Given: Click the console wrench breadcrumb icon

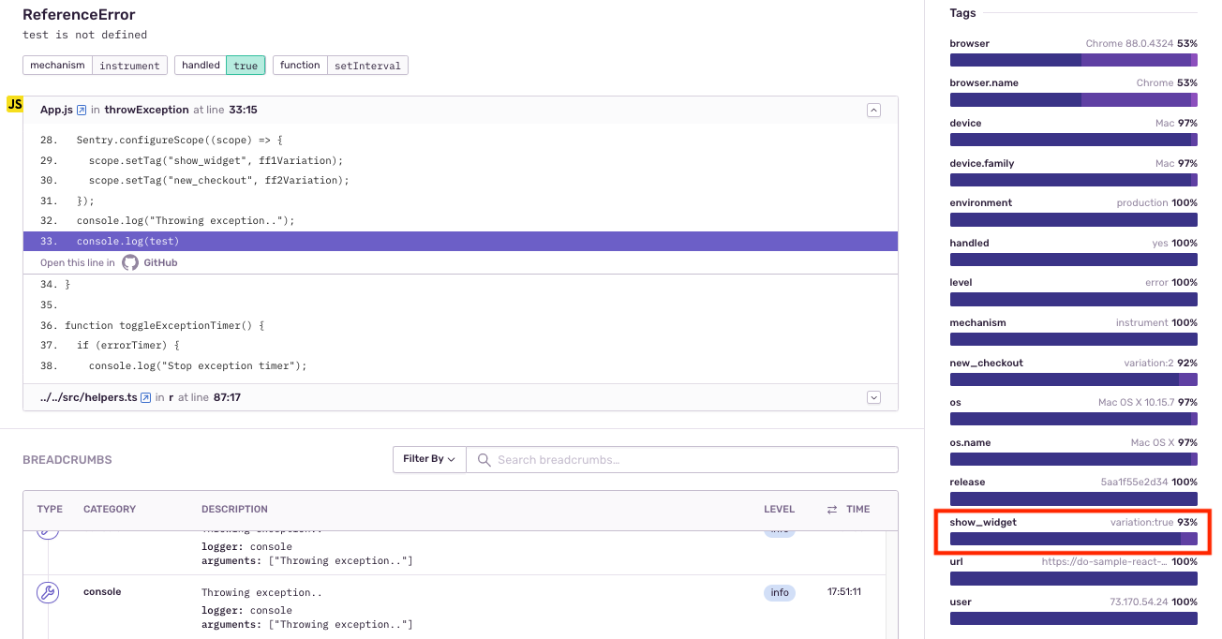Looking at the screenshot, I should click(48, 592).
